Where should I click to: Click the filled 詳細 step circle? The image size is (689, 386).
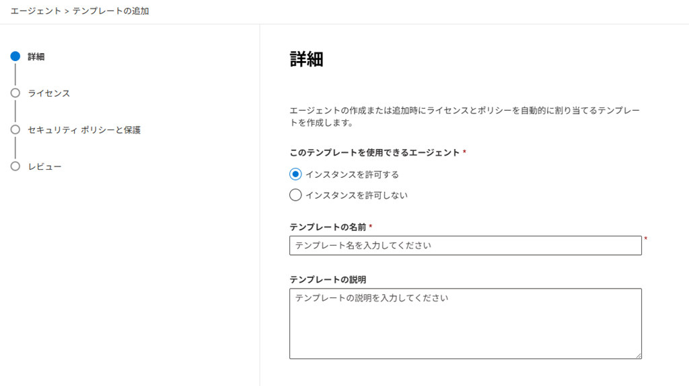click(15, 56)
